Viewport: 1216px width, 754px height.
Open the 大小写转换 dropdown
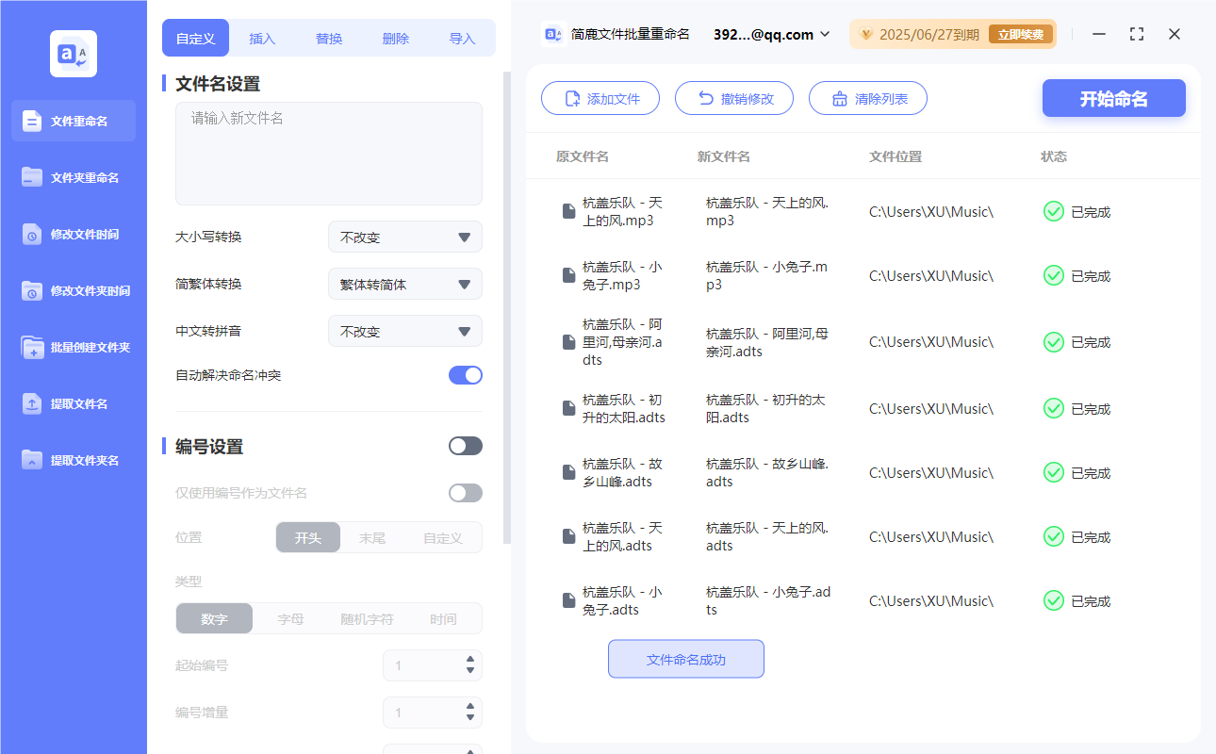[404, 237]
